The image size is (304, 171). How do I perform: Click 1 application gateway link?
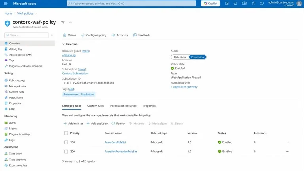[184, 87]
